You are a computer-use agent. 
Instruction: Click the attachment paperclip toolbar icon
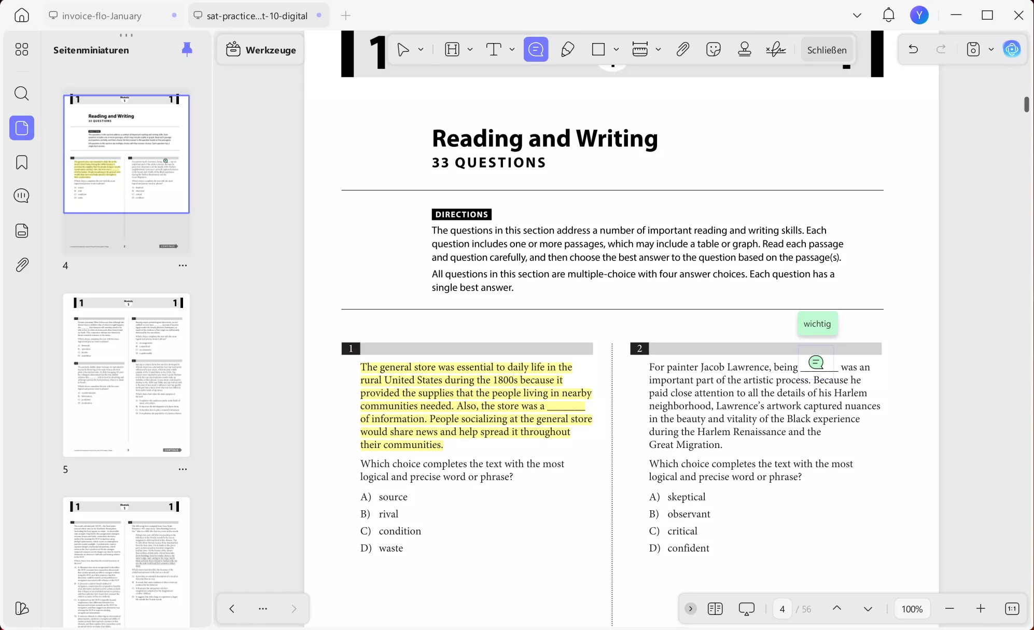click(682, 50)
